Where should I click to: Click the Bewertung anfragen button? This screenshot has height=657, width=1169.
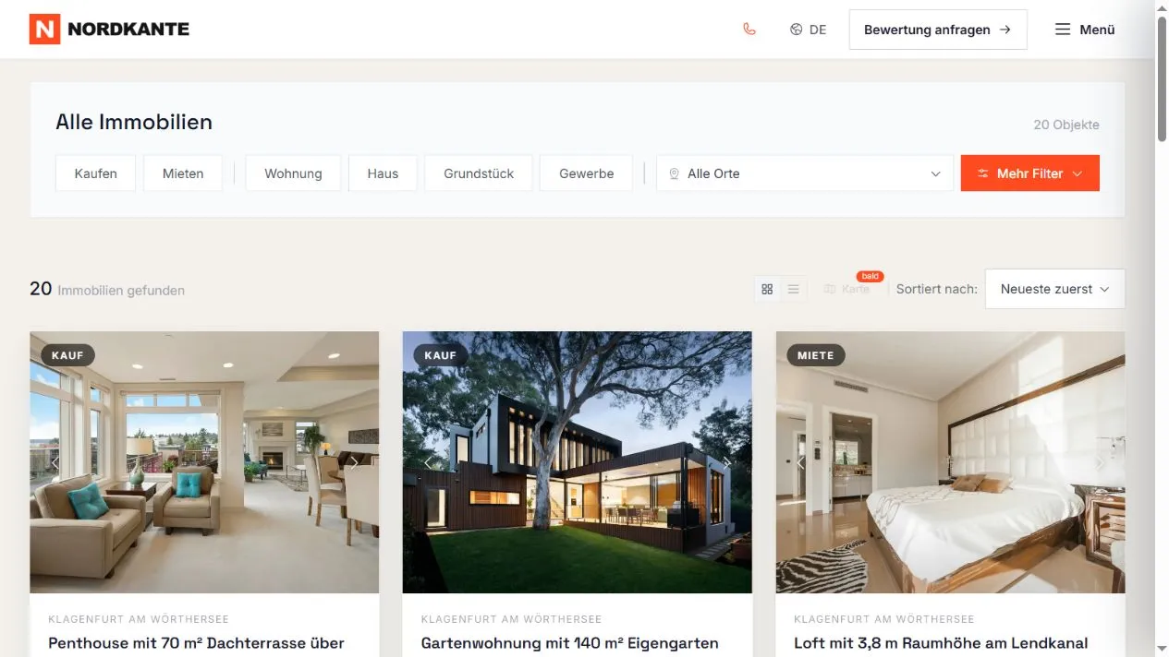(938, 30)
